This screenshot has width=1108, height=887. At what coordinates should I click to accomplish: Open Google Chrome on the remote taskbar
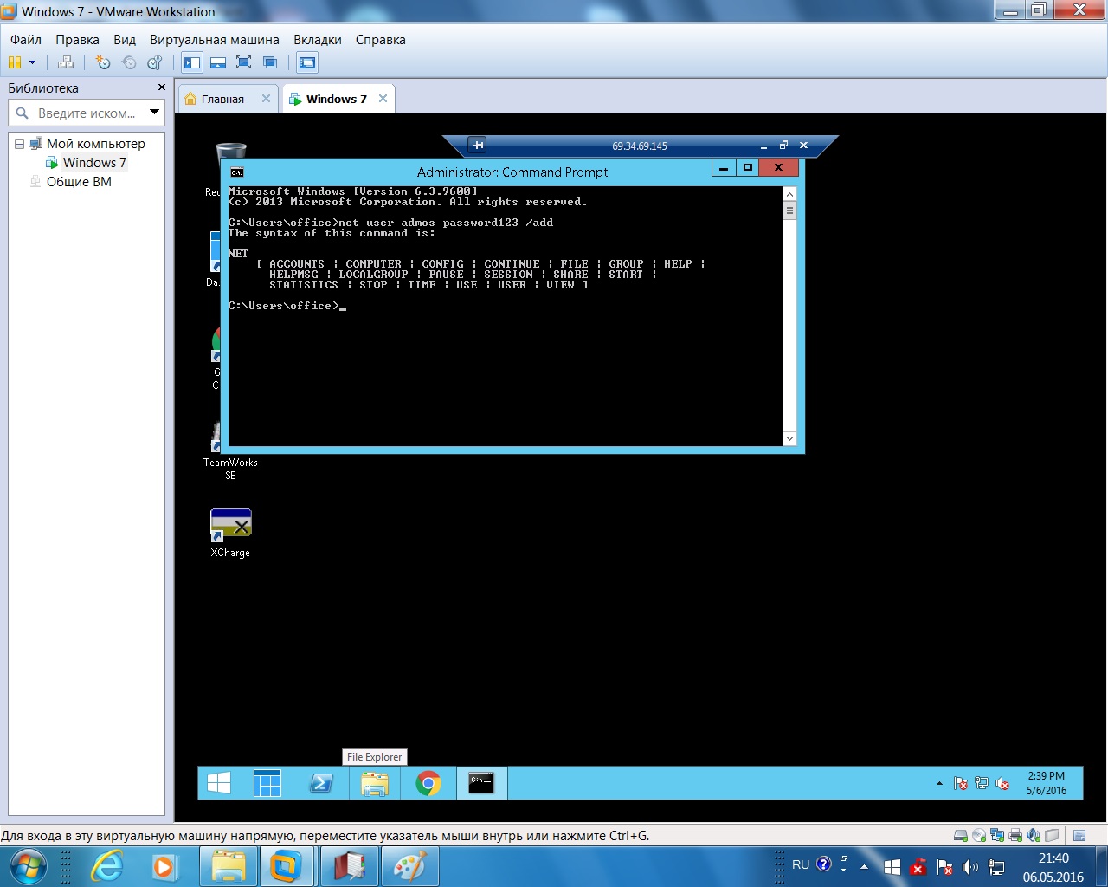coord(428,783)
